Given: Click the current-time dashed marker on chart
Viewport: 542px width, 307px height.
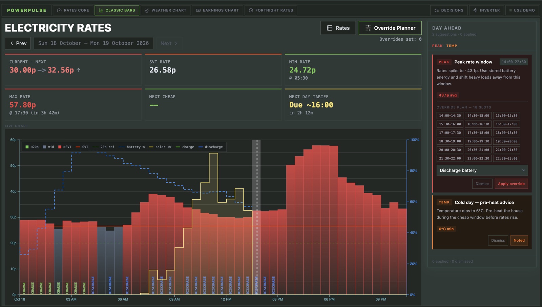Looking at the screenshot, I should click(x=257, y=217).
